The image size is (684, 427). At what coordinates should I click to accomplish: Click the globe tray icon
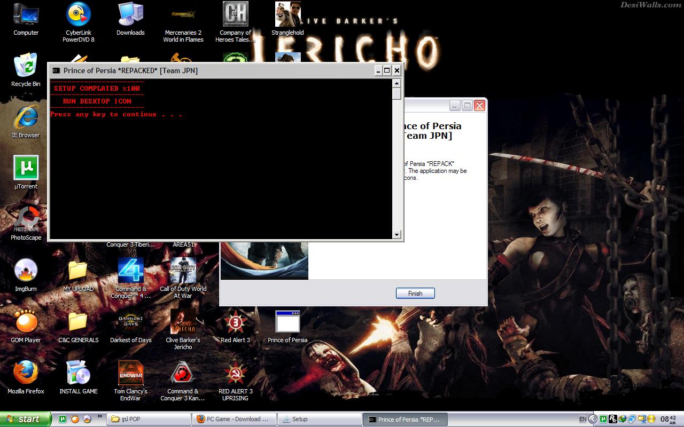coord(623,420)
